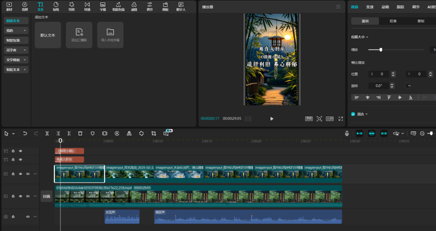Viewport: 436px width, 231px height.
Task: Open the 特效 effects tab
Action: (71, 7)
